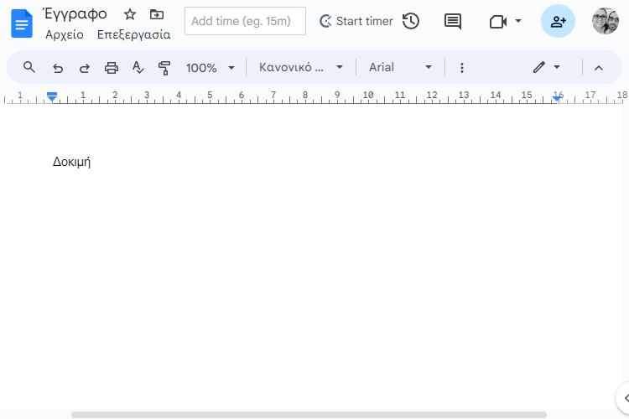Open version history clock icon
Screen dimensions: 629x419
point(411,21)
